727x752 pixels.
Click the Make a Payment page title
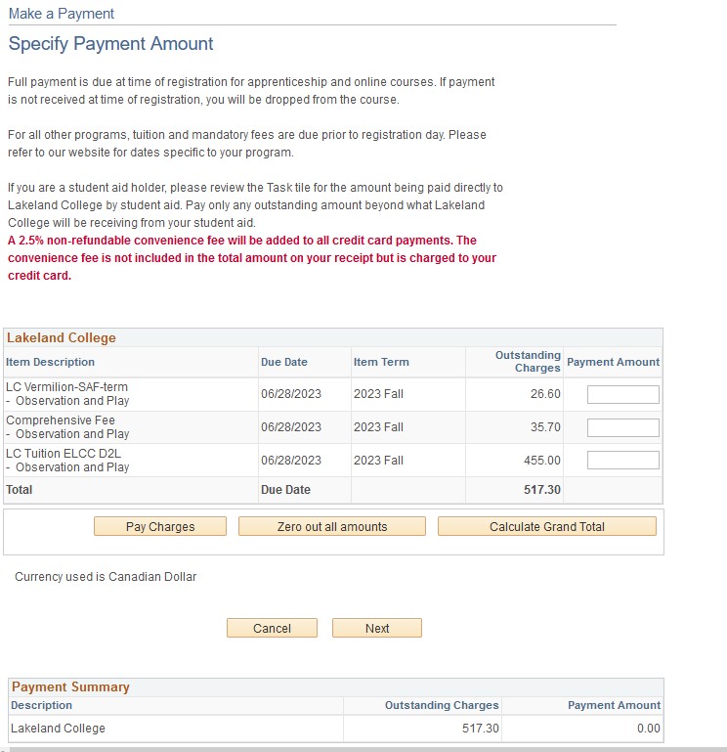[x=62, y=14]
